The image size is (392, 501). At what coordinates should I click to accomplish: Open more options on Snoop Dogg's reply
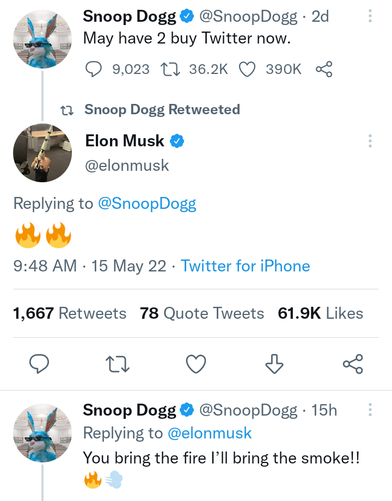(370, 410)
